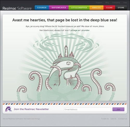This screenshot has width=130, height=127.
Task: Open the Jobs link
Action: pos(125,3)
